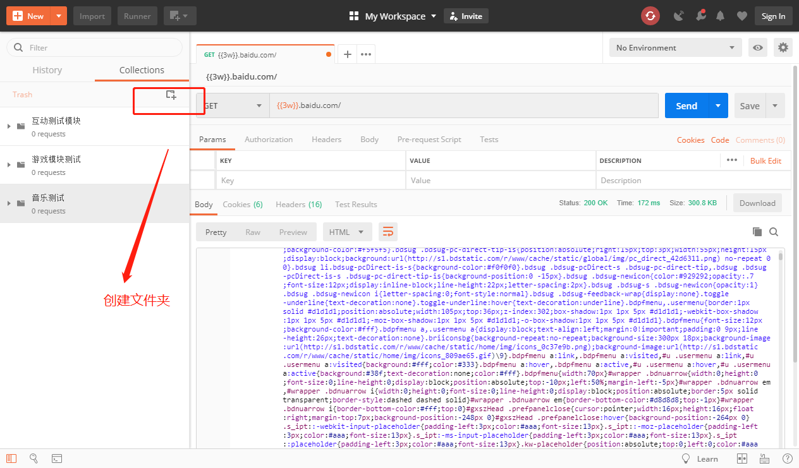Click the folder icon of 互动测试模块

click(x=21, y=126)
